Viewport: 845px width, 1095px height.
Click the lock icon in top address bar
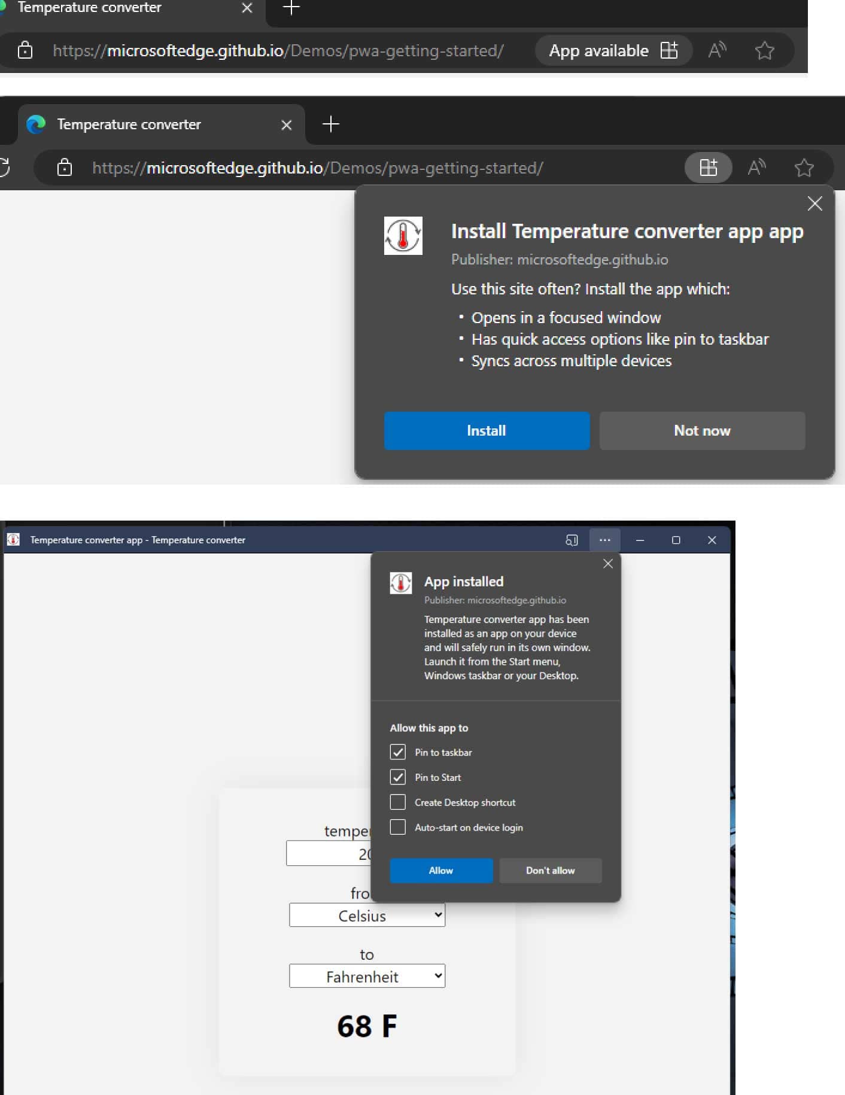[25, 50]
